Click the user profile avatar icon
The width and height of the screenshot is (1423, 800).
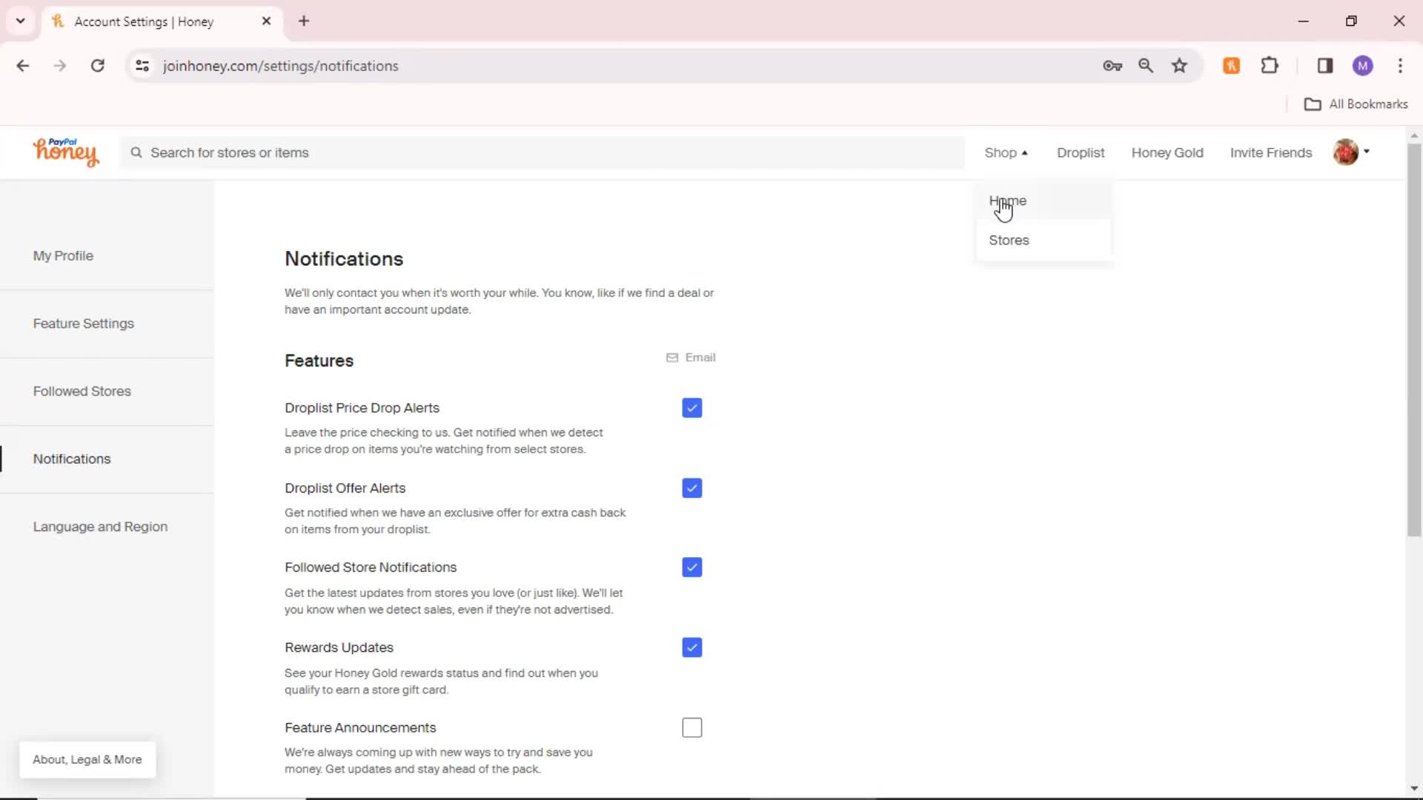1347,153
